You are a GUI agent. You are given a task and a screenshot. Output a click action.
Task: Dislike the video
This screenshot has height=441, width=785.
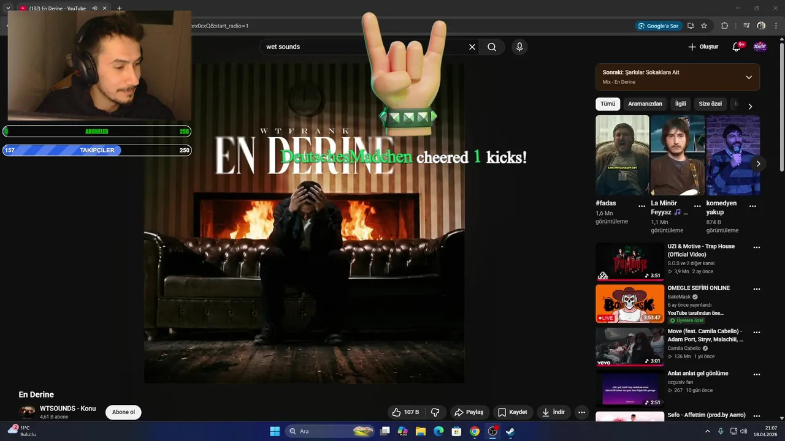pyautogui.click(x=435, y=412)
